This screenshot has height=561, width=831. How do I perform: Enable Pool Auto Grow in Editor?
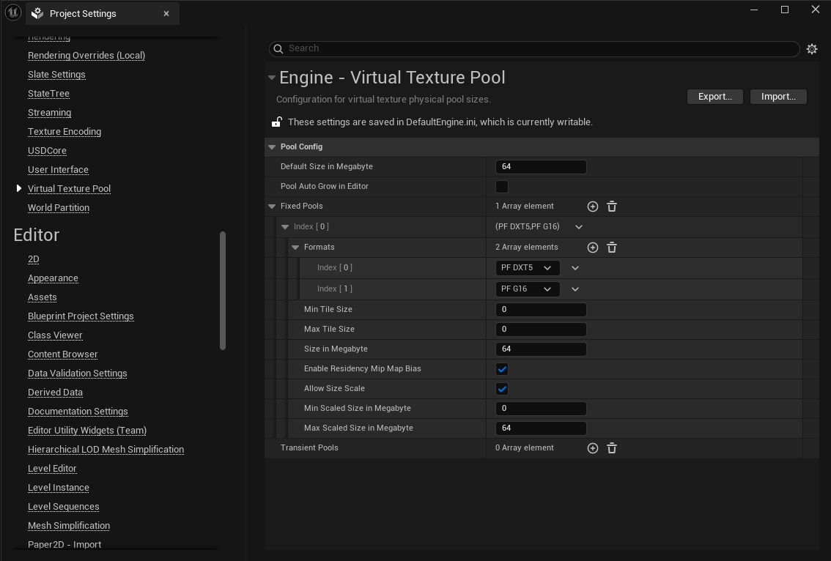[x=502, y=187]
